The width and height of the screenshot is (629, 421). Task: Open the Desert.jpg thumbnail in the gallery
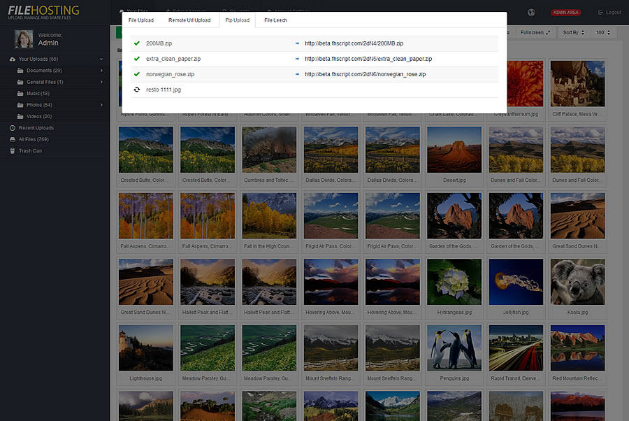coord(454,150)
